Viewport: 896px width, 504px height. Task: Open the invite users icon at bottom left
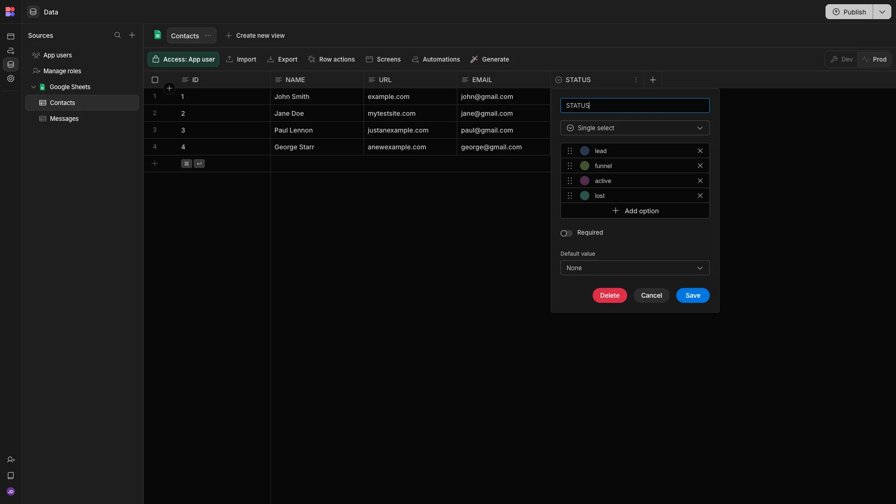11,460
